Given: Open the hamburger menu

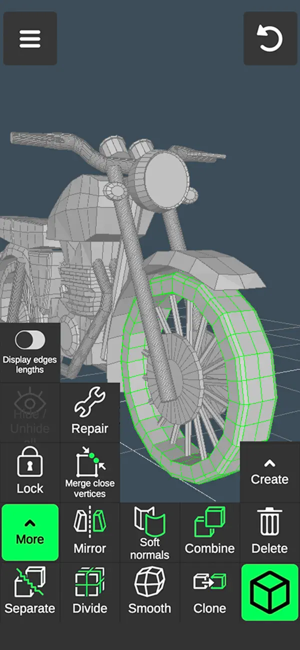Looking at the screenshot, I should click(30, 39).
